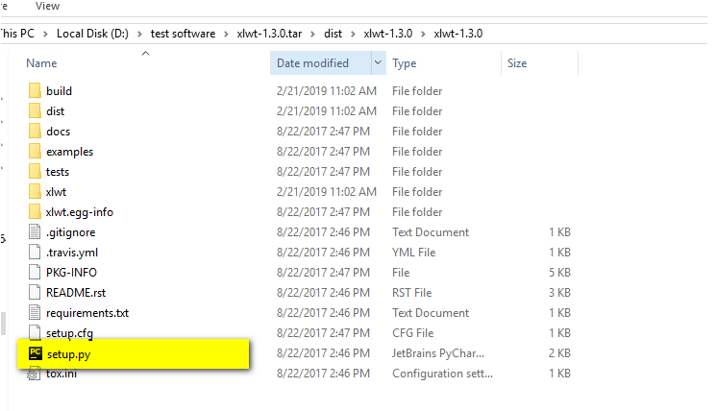Click the build folder icon
Viewport: 716px width, 411px height.
tap(35, 90)
